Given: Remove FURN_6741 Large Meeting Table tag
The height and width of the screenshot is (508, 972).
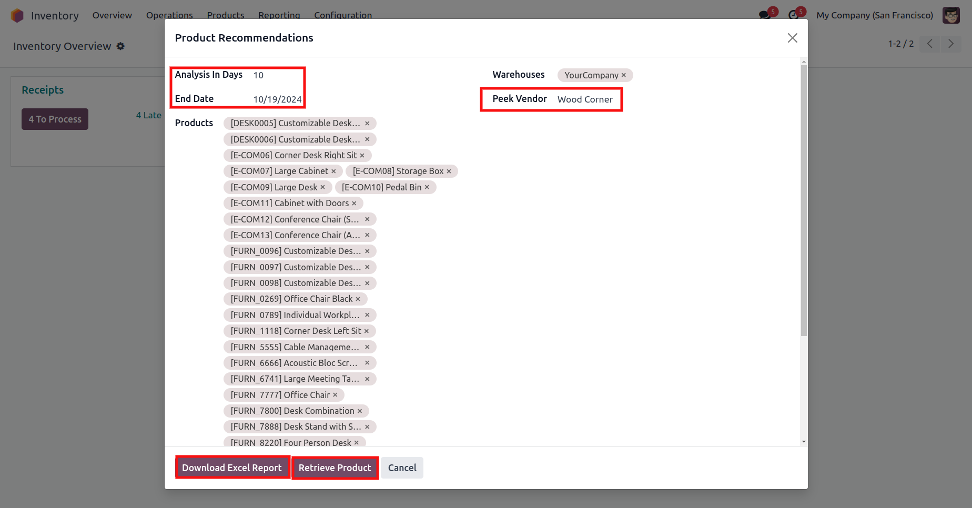Looking at the screenshot, I should pyautogui.click(x=367, y=379).
